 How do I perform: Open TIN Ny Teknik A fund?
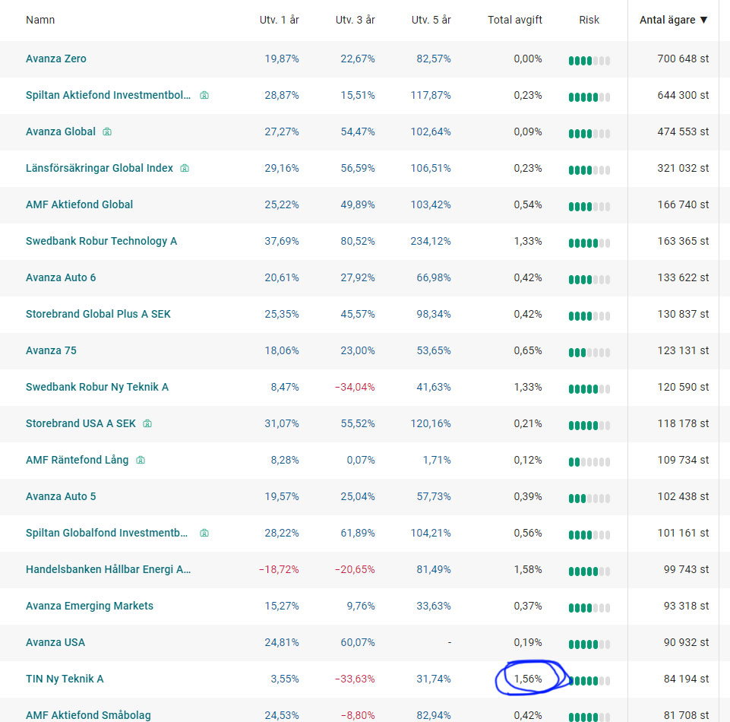(65, 679)
